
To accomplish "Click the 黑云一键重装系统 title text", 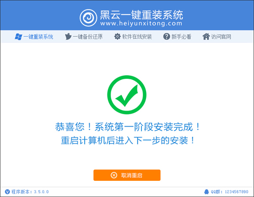I will click(x=141, y=15).
